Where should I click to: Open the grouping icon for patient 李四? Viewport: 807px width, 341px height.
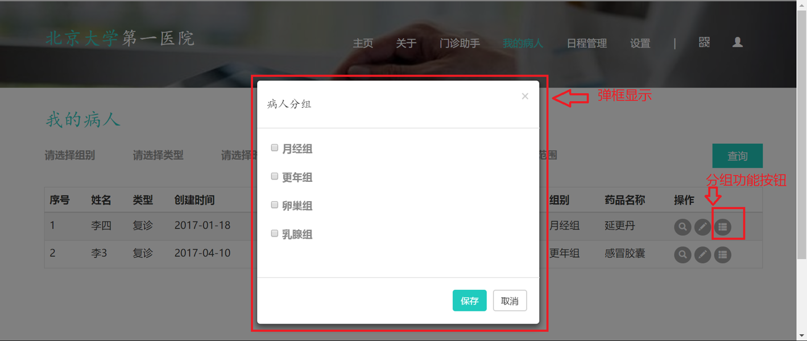coord(723,227)
